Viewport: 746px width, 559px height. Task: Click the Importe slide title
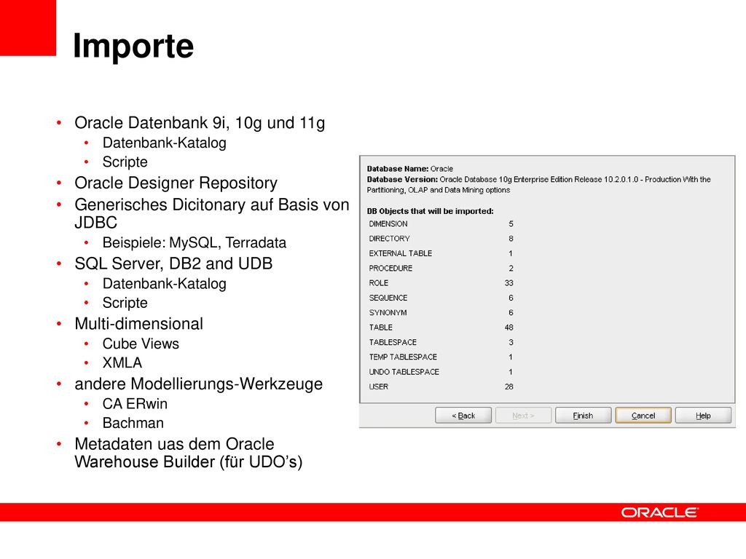pyautogui.click(x=133, y=46)
